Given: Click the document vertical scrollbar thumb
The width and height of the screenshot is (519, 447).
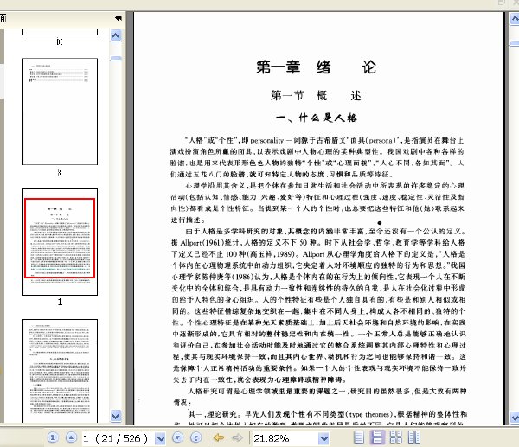Looking at the screenshot, I should [x=515, y=43].
